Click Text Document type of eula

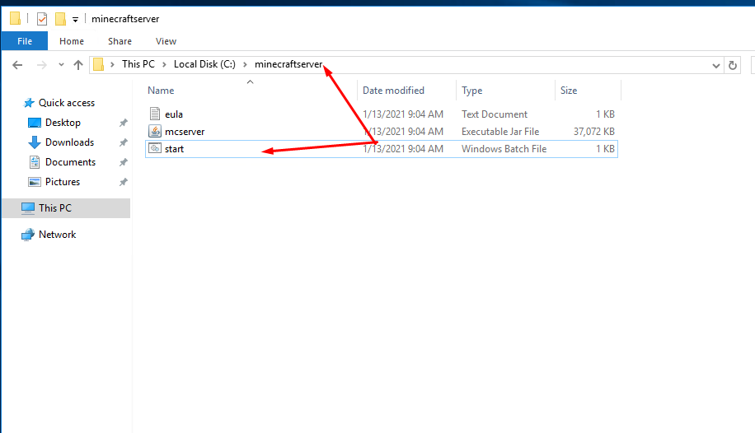pyautogui.click(x=495, y=114)
